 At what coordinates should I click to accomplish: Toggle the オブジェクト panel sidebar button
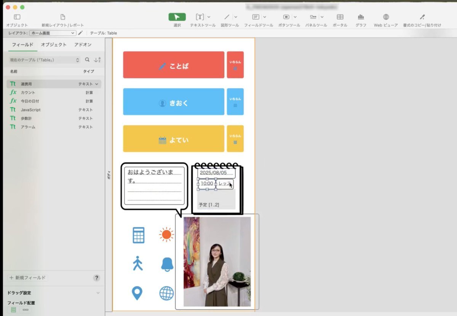click(x=17, y=17)
